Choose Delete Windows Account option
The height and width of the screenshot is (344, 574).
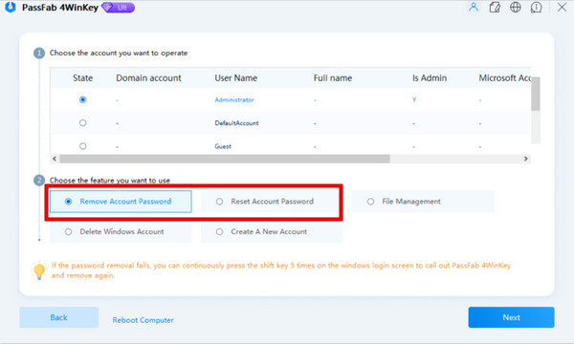[x=121, y=232]
